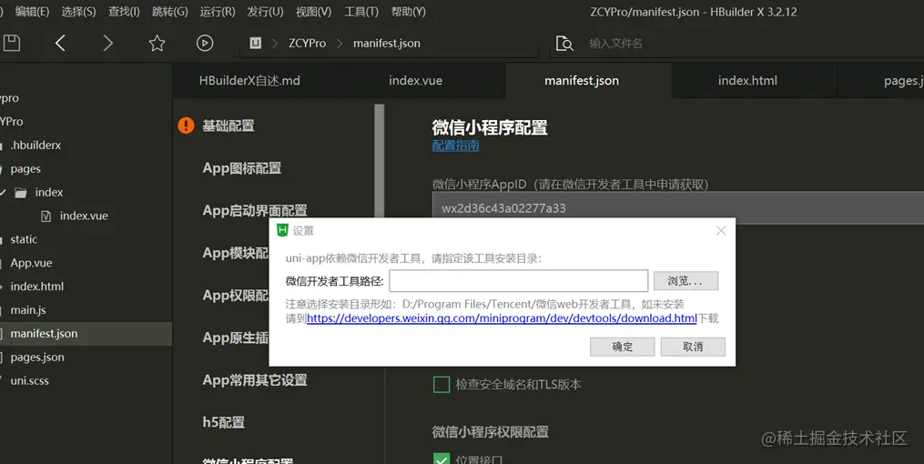Click 浏览... button to browse path
The width and height of the screenshot is (924, 464).
pyautogui.click(x=685, y=281)
